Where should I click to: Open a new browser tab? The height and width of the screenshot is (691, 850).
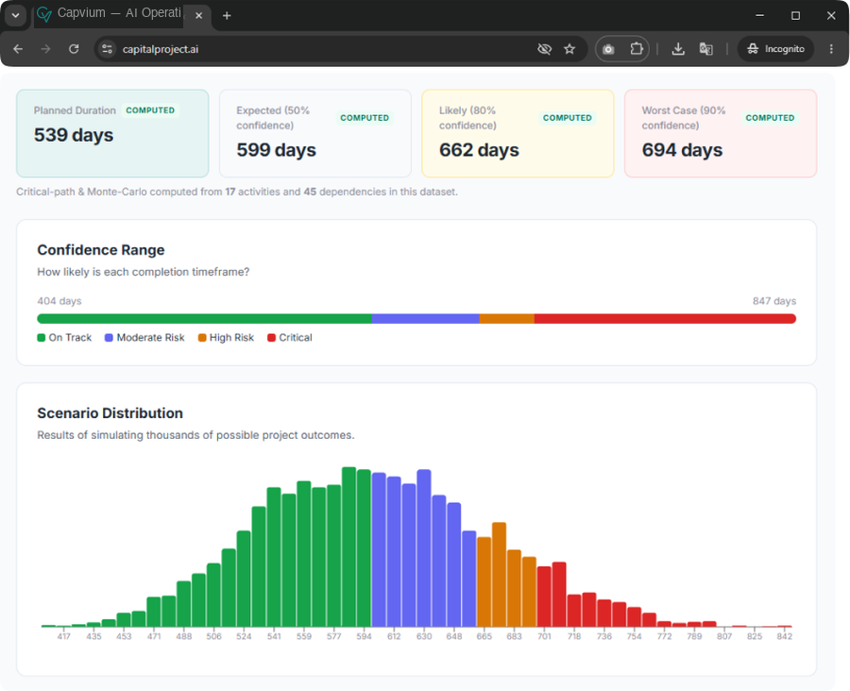coord(227,16)
